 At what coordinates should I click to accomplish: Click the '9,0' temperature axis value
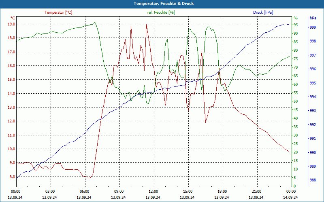click(x=12, y=163)
